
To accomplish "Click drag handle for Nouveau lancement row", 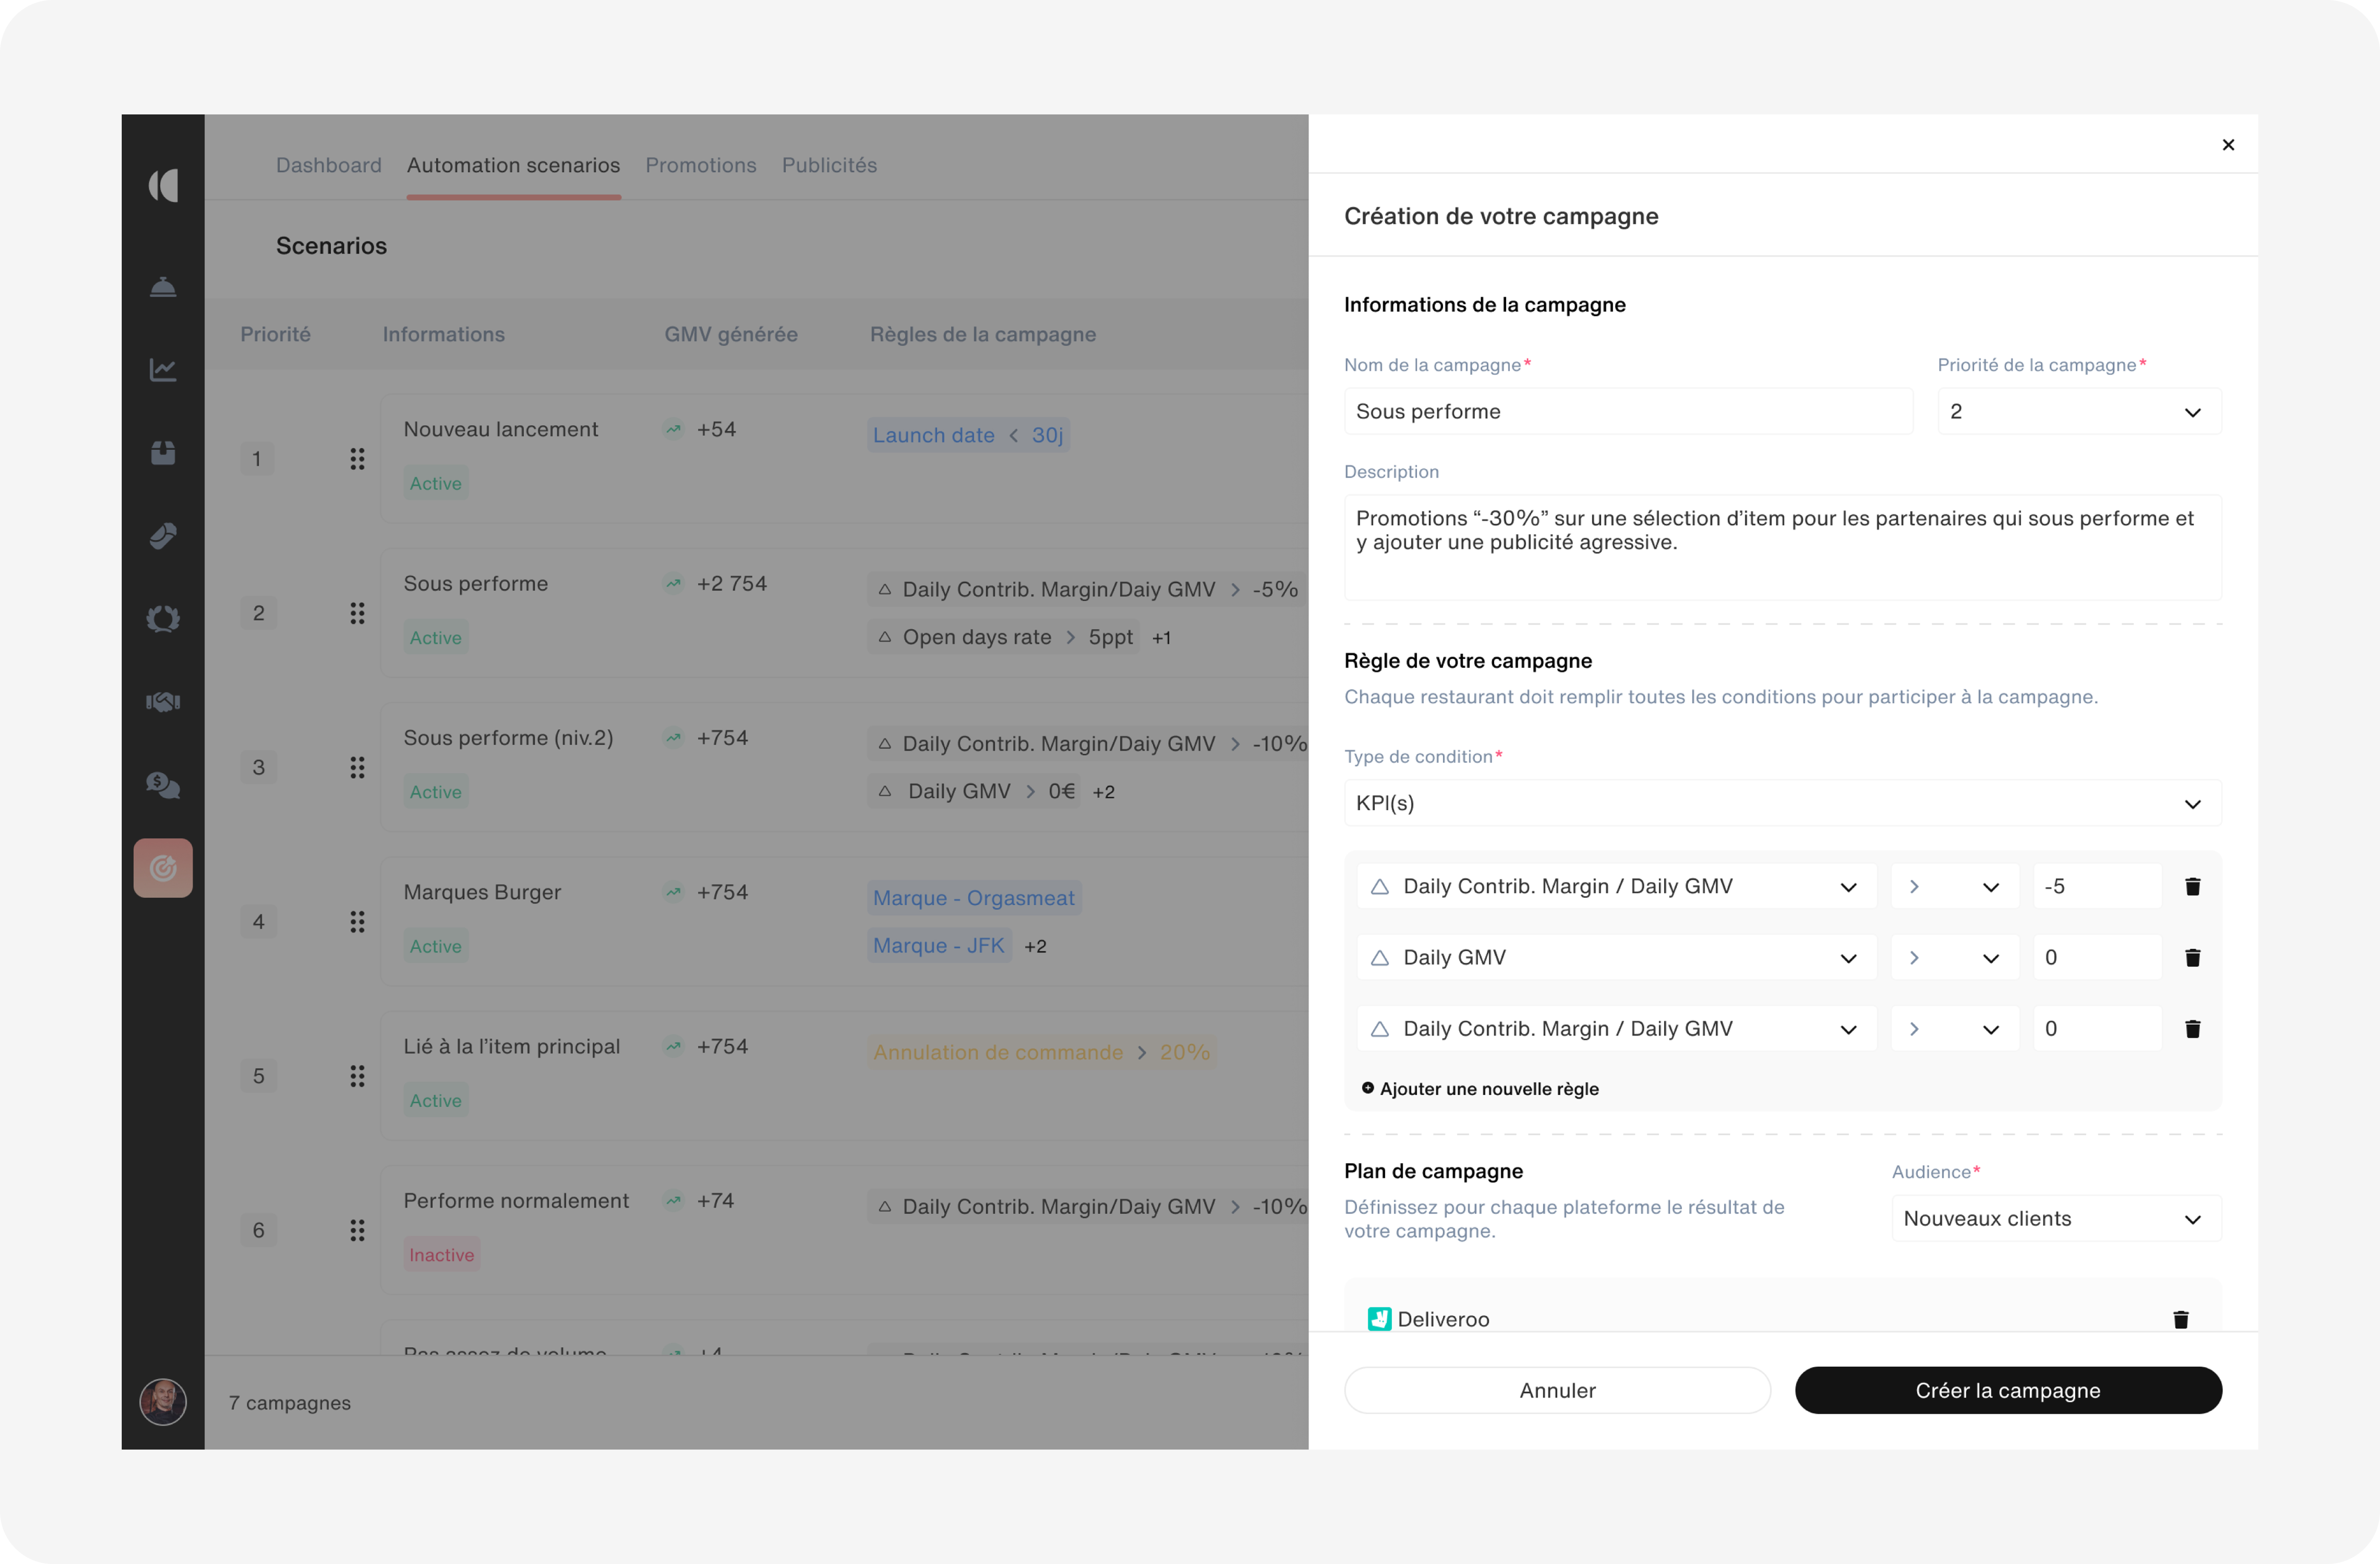I will (x=357, y=459).
